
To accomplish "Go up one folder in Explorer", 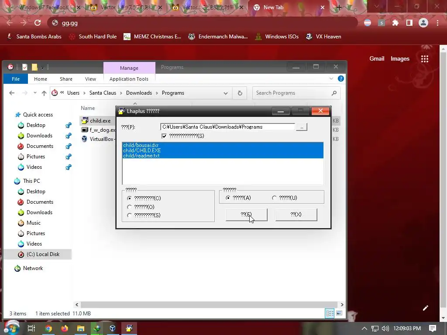I will click(44, 93).
